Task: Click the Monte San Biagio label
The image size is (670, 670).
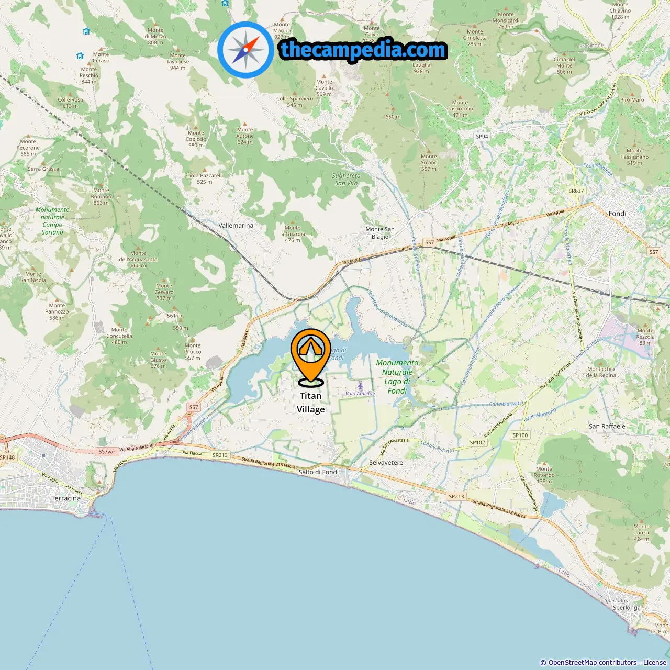Action: 380,233
